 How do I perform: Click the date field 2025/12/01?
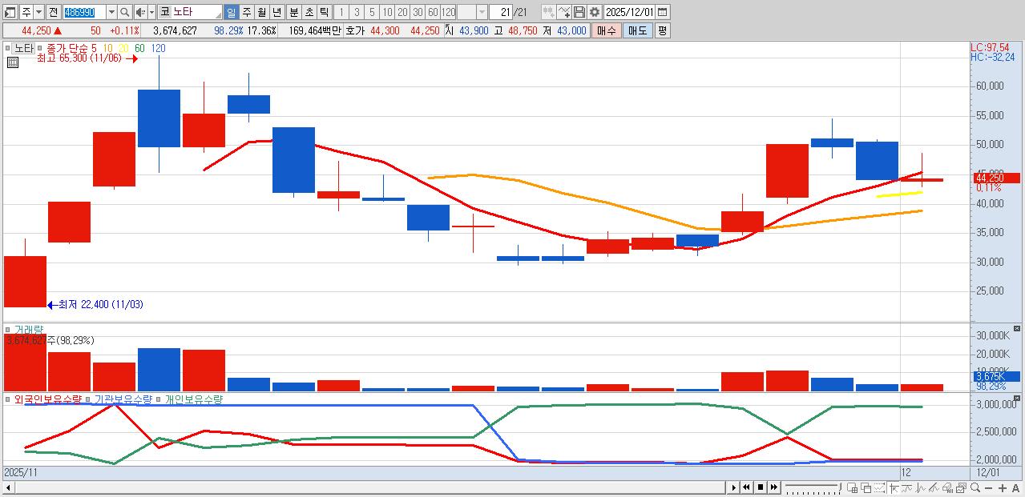coord(630,12)
